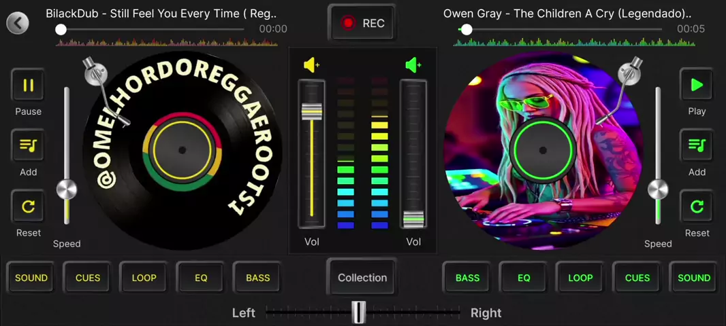Play the right deck track

coord(696,86)
